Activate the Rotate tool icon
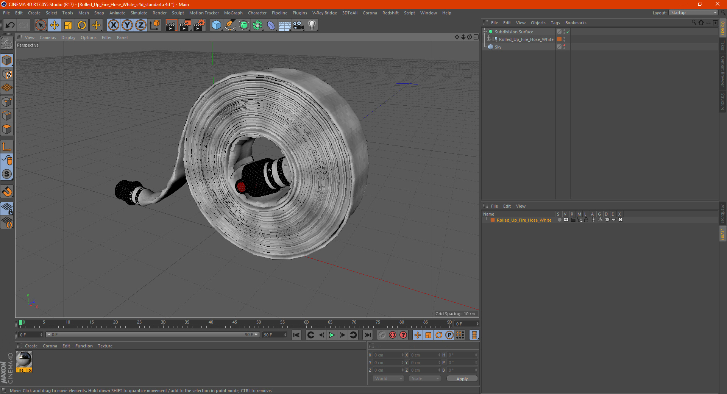This screenshot has width=727, height=394. pyautogui.click(x=82, y=25)
